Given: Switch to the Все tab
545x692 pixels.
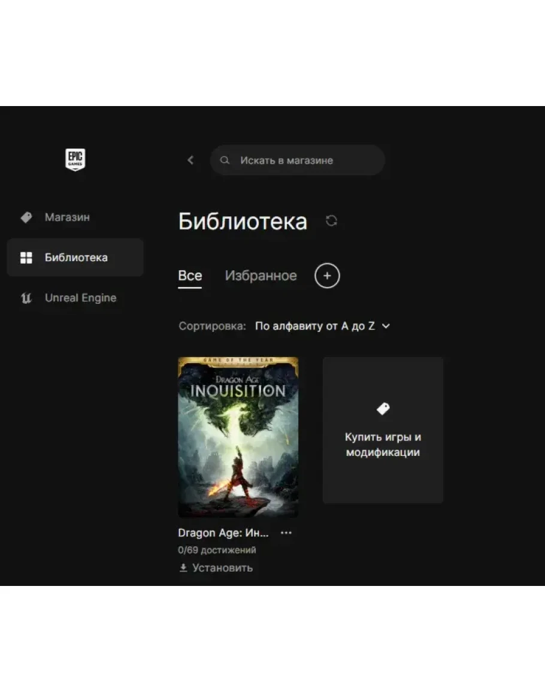Looking at the screenshot, I should click(190, 276).
